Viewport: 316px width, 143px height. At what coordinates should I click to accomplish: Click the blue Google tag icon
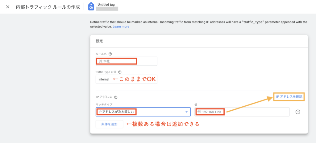[91, 6]
